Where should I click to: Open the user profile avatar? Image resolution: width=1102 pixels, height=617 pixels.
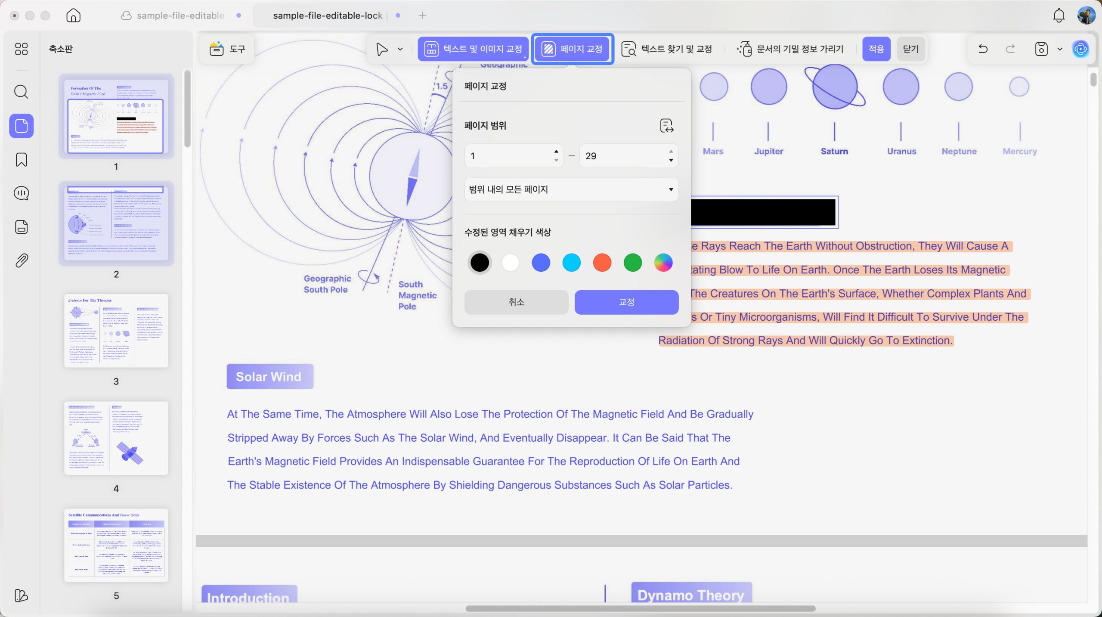(x=1086, y=16)
